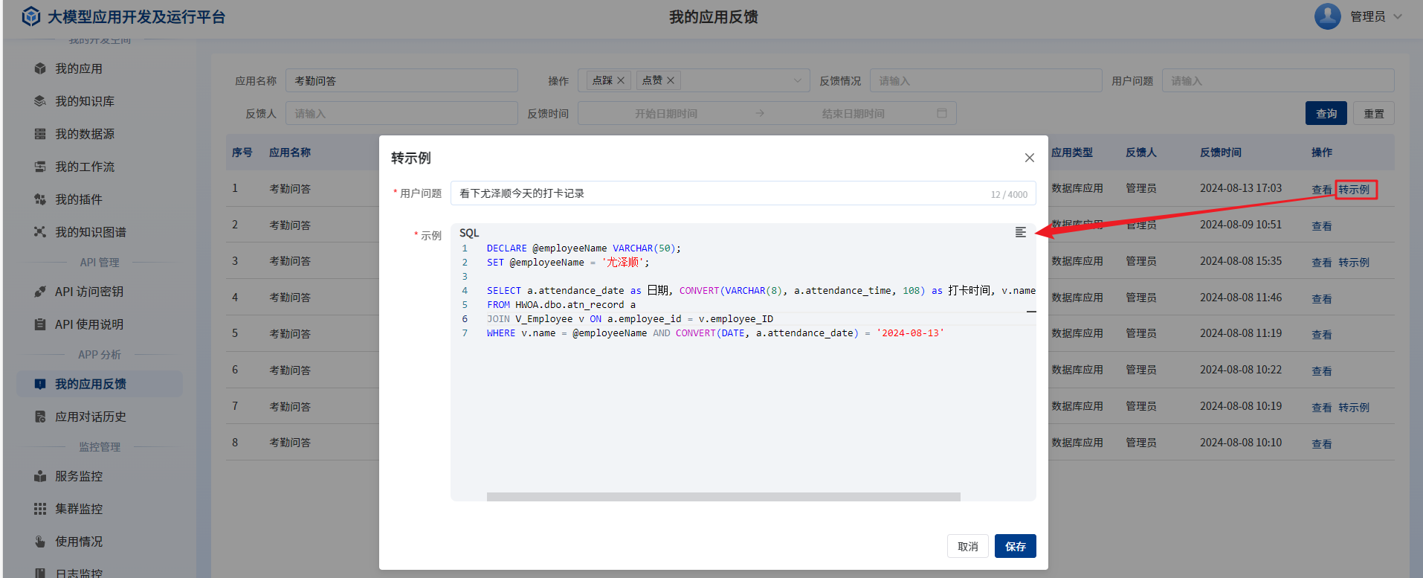The image size is (1423, 578).
Task: Open 服务监控 from the sidebar
Action: [x=79, y=476]
